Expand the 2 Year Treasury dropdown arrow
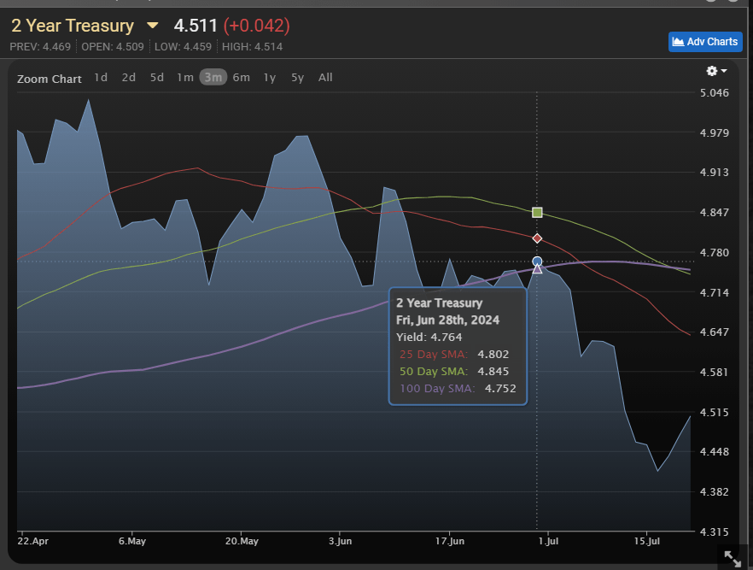 click(x=152, y=26)
